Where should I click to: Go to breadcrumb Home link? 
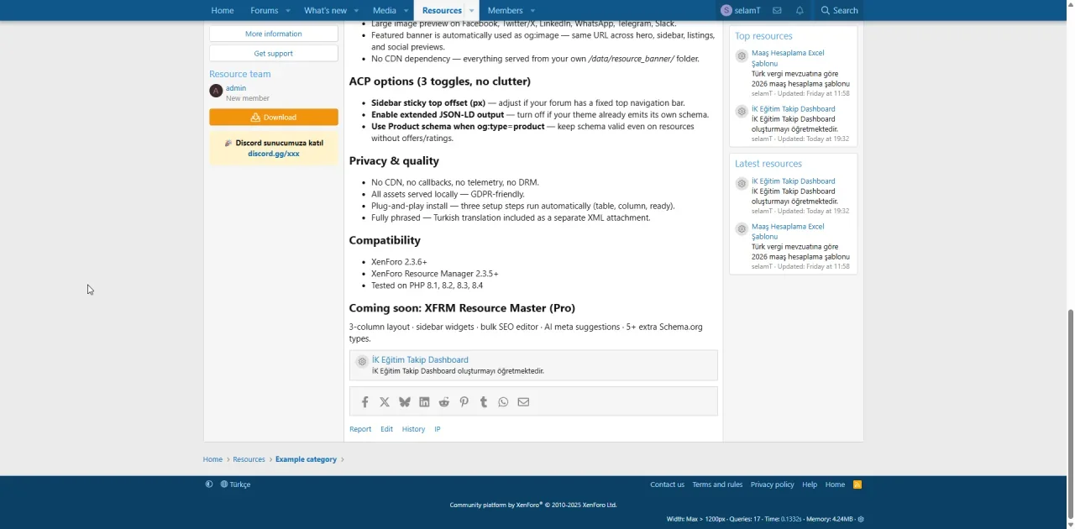pos(212,459)
